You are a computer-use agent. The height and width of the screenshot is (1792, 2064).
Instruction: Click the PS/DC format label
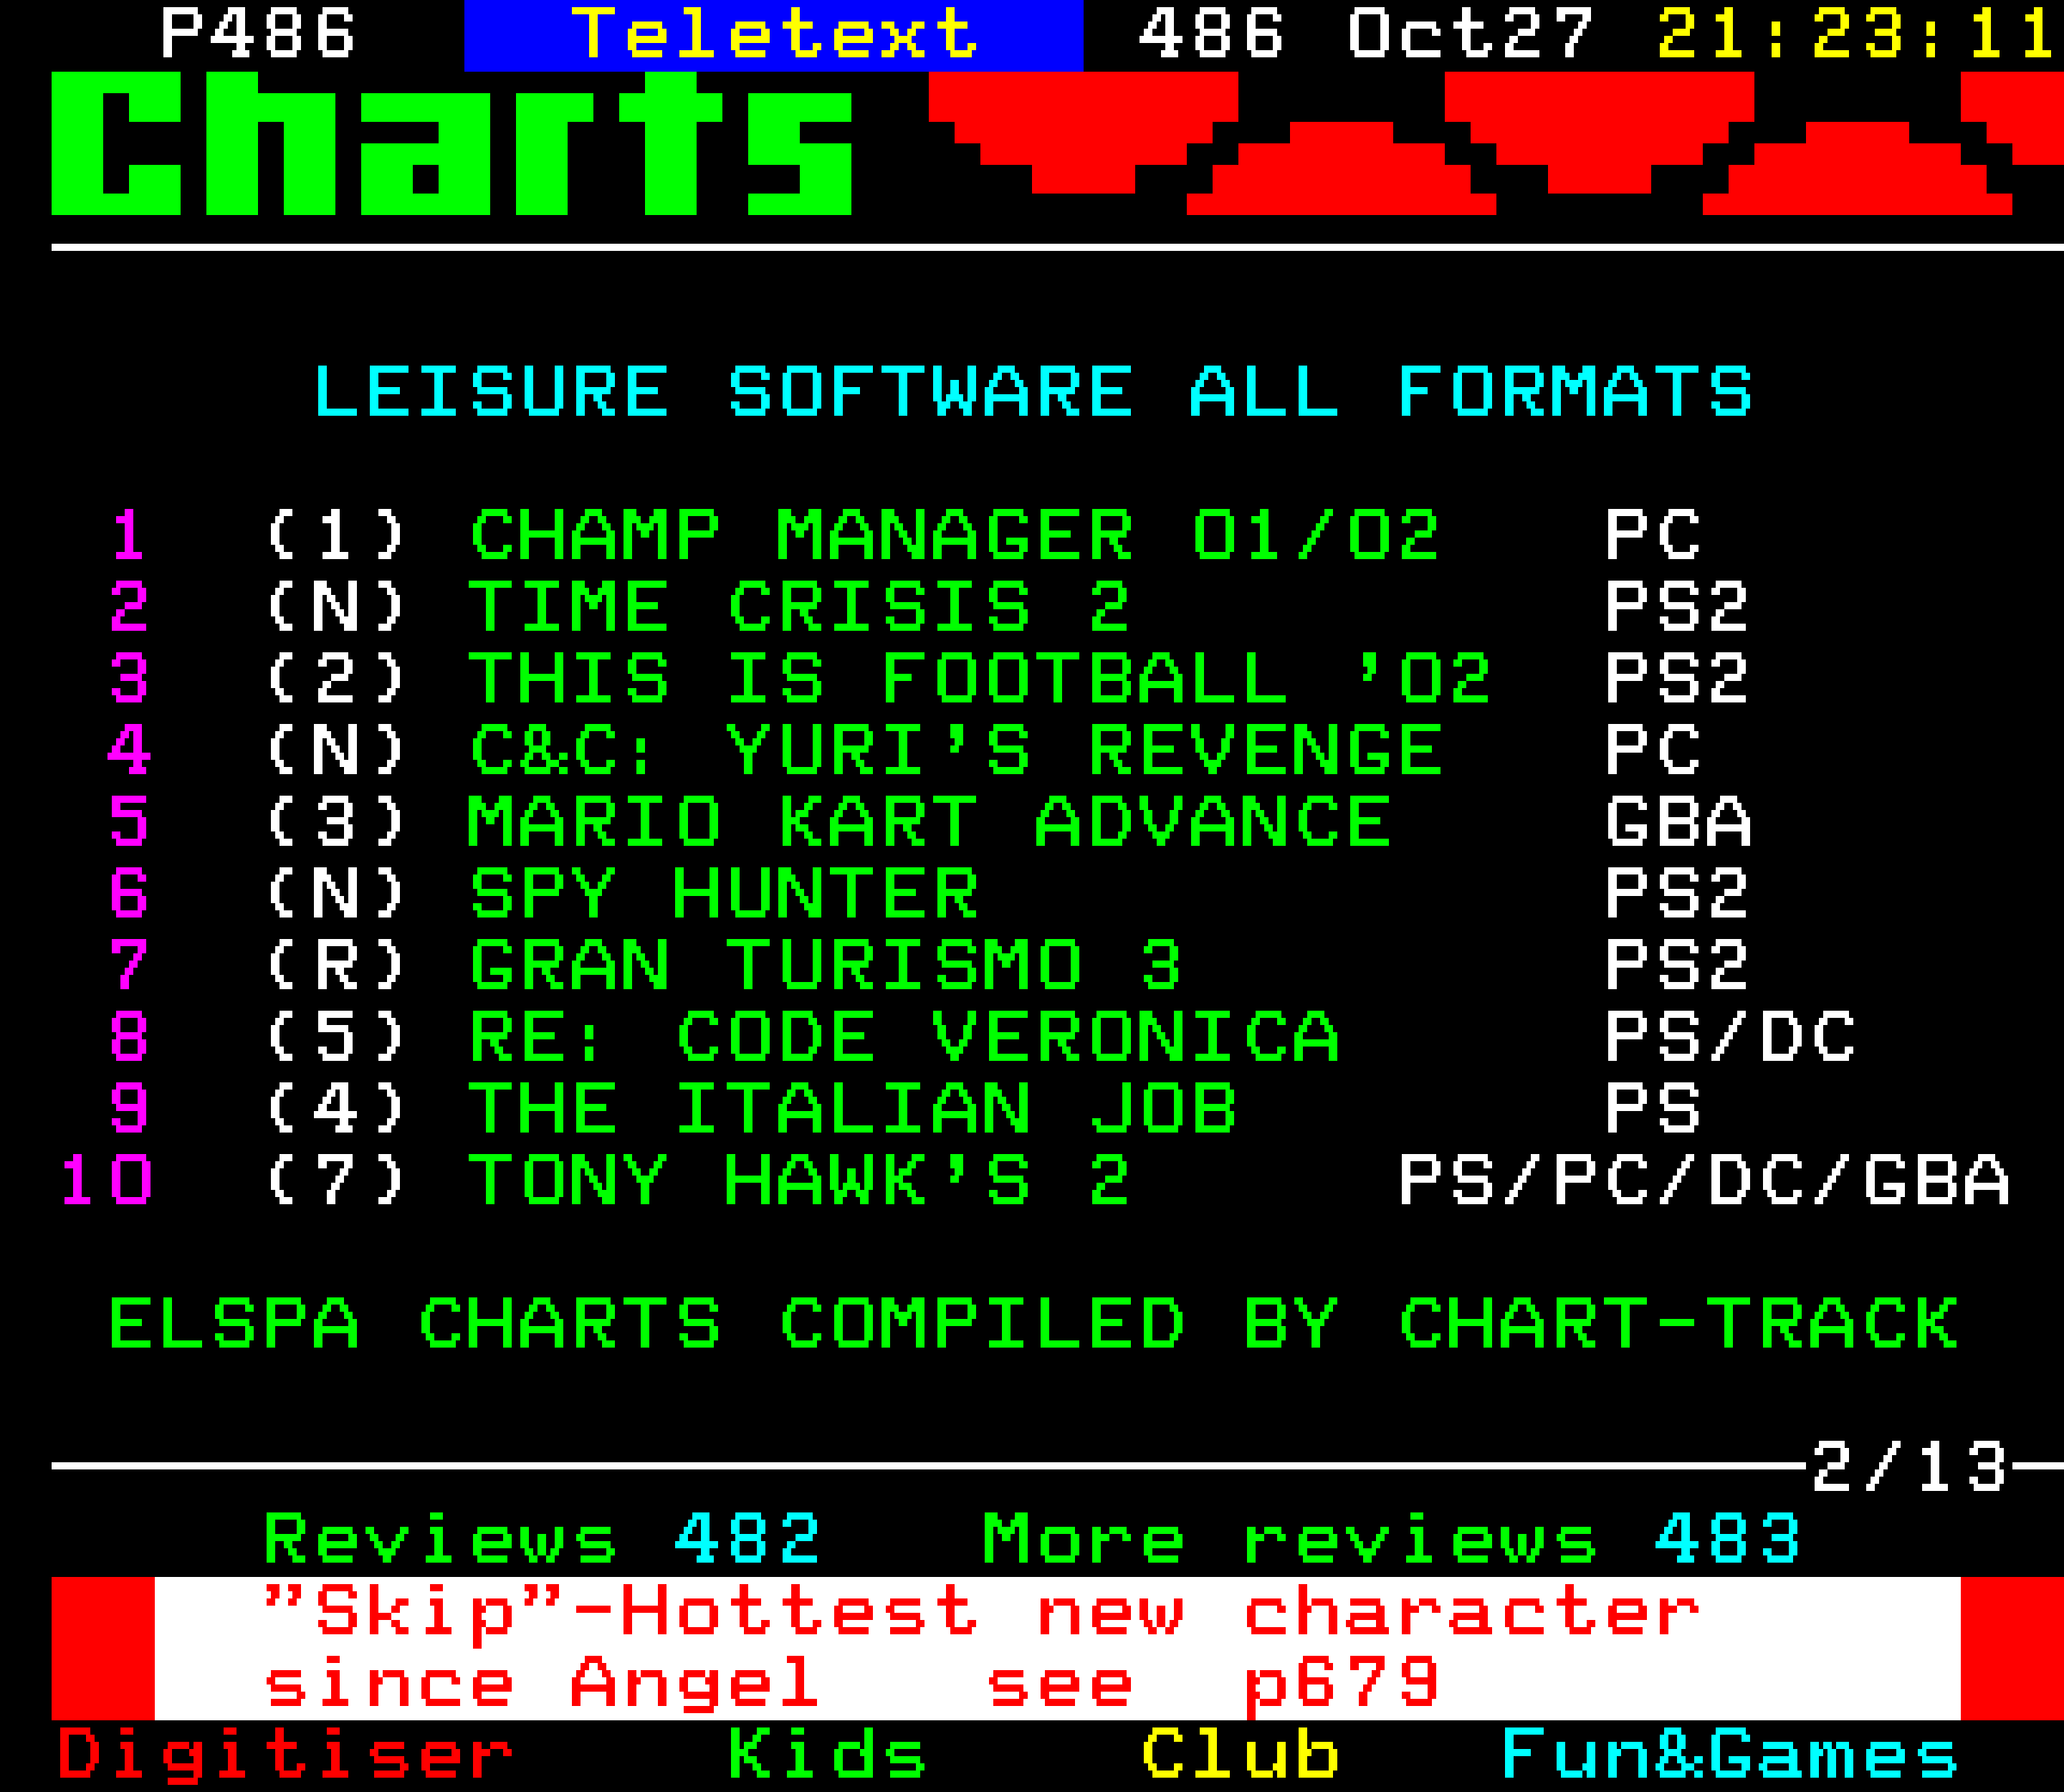pos(1729,1037)
